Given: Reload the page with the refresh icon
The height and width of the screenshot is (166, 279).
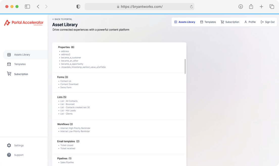Looking at the screenshot, I should [191, 7].
